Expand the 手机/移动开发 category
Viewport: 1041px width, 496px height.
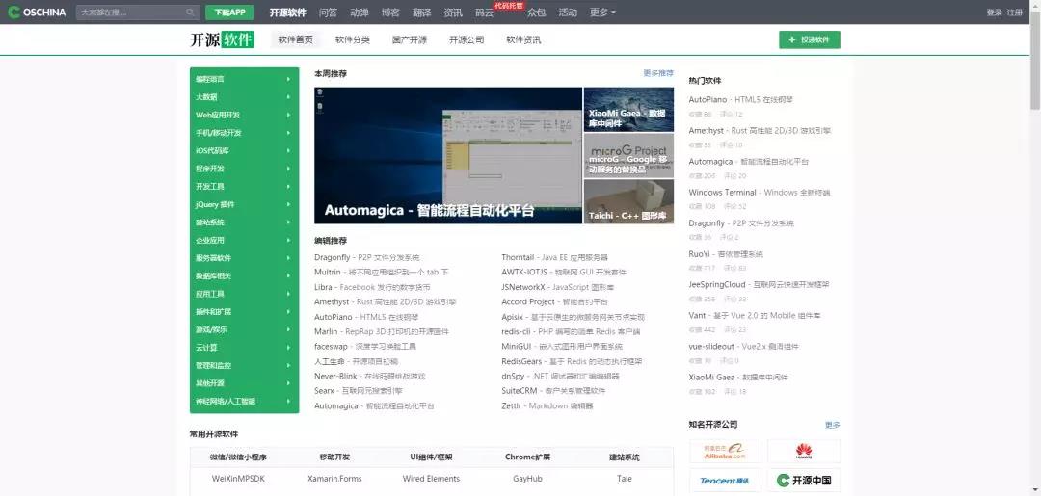tap(244, 133)
